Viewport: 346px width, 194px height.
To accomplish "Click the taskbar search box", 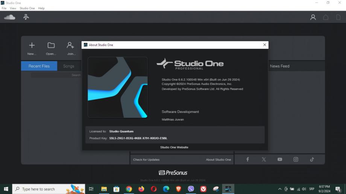I will pyautogui.click(x=49, y=189).
